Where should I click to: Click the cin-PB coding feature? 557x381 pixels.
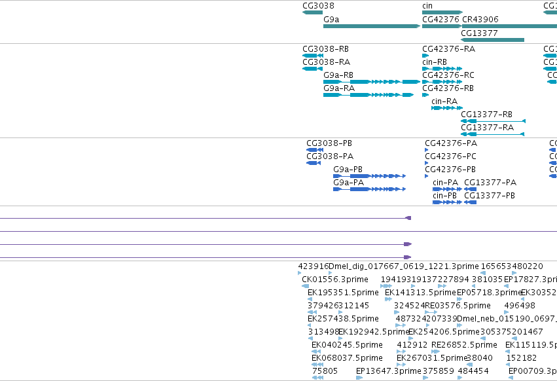click(x=447, y=202)
